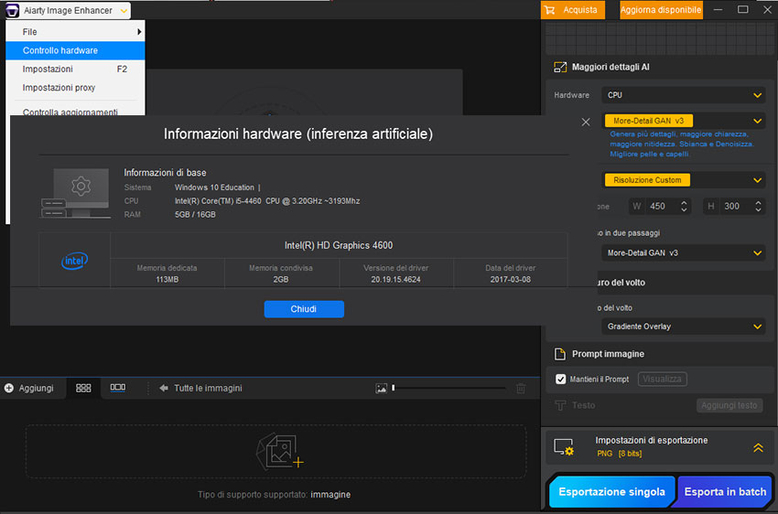This screenshot has height=514, width=778.
Task: Click the Windows 10 Education system value
Action: tap(214, 187)
